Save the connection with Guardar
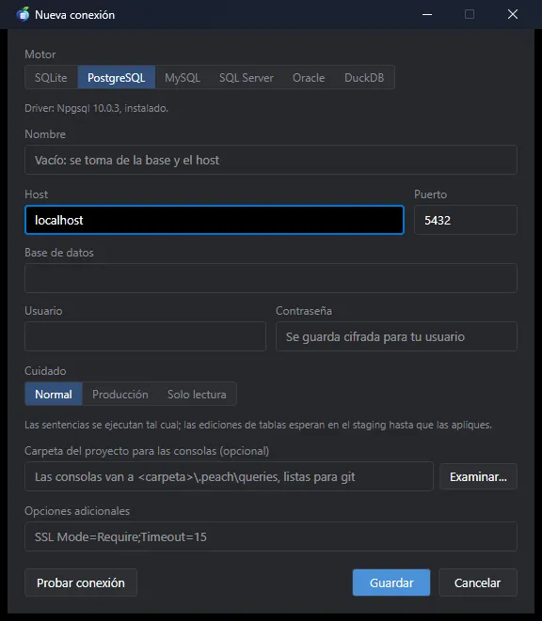Screen dimensions: 542x621 (x=391, y=582)
